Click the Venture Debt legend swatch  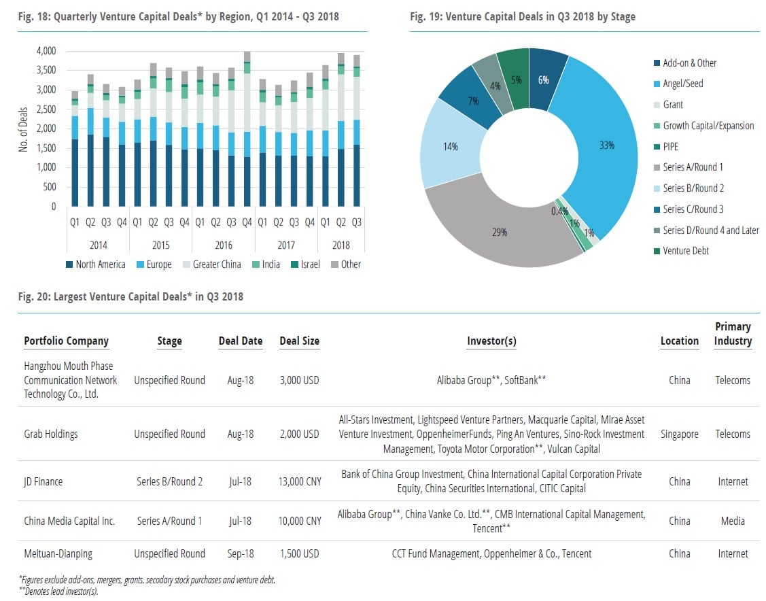[655, 251]
